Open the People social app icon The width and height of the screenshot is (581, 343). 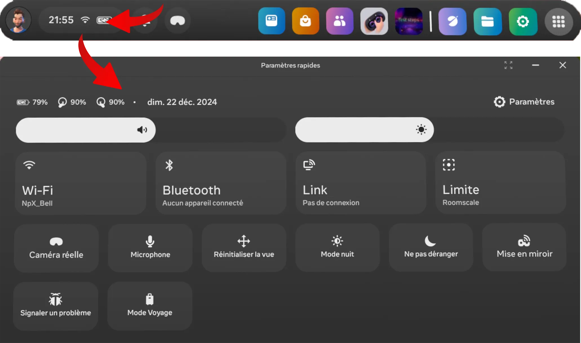click(340, 21)
